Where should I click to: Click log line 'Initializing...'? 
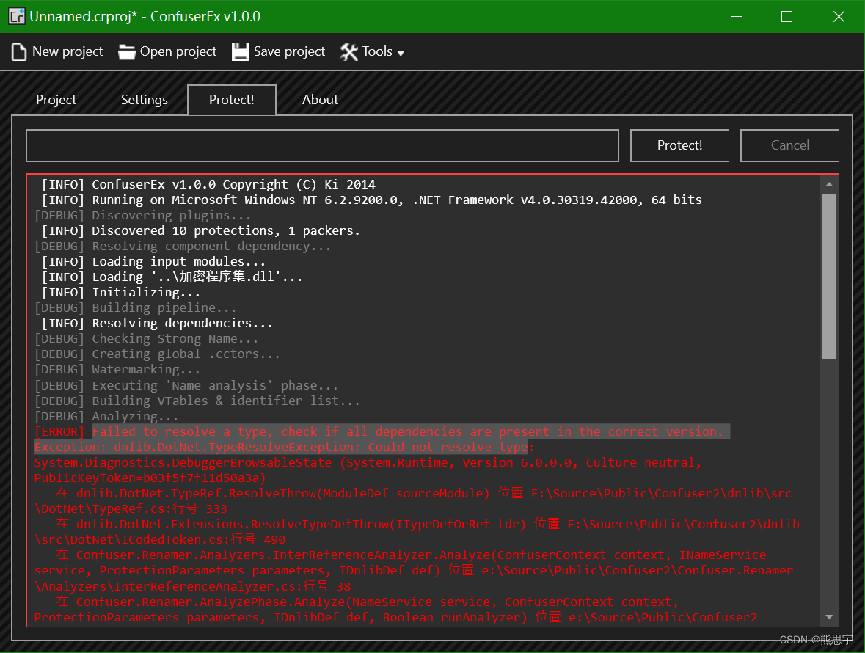[121, 293]
